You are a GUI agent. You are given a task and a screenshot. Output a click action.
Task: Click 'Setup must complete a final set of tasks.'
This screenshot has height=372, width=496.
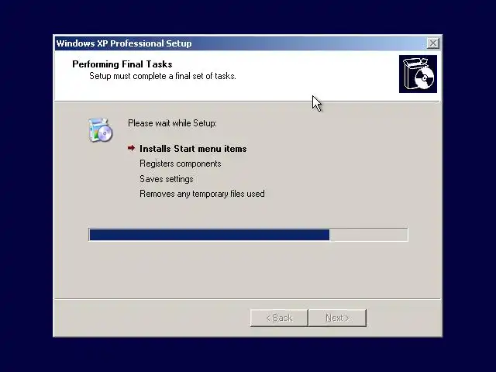click(x=163, y=76)
